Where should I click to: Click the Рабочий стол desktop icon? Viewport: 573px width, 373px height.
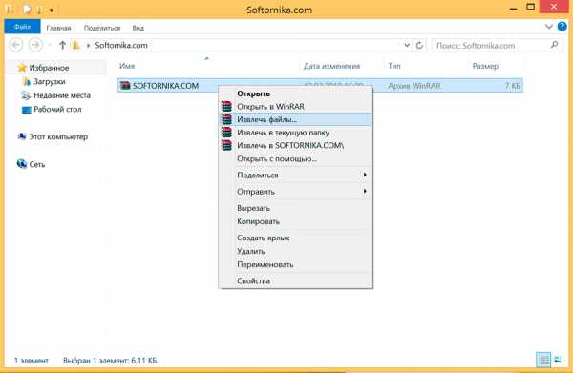pos(27,110)
